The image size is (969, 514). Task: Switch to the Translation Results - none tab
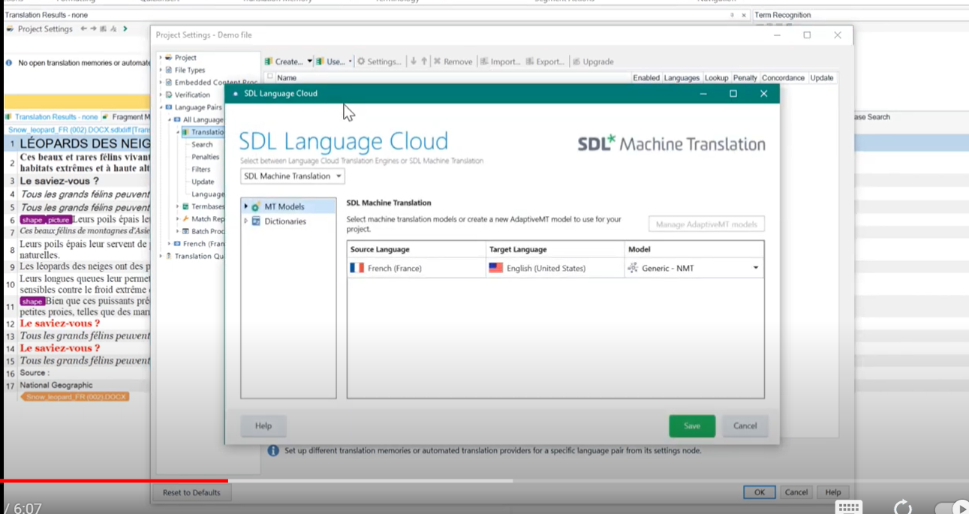tap(51, 116)
